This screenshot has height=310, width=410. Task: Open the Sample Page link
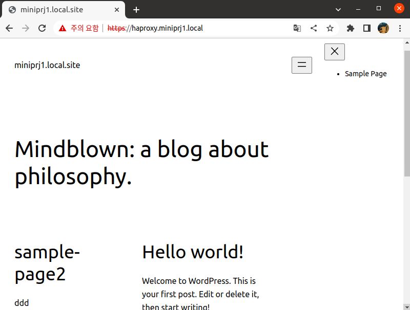[x=365, y=74]
